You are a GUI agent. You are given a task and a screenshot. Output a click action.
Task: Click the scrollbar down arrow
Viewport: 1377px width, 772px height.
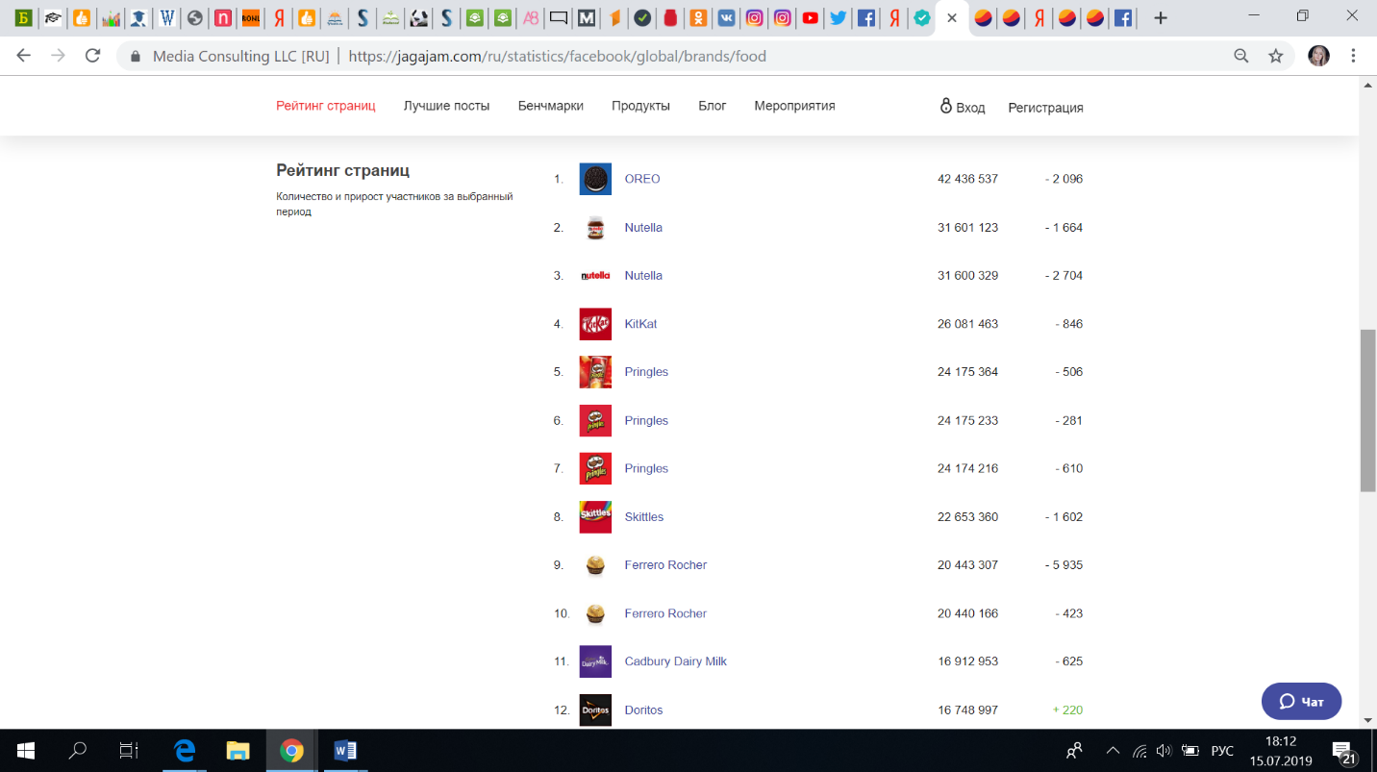point(1367,719)
